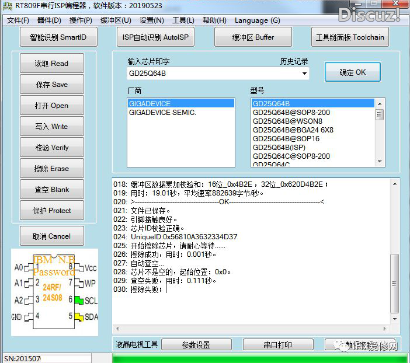Open the 文件(F) menu

[x=18, y=20]
